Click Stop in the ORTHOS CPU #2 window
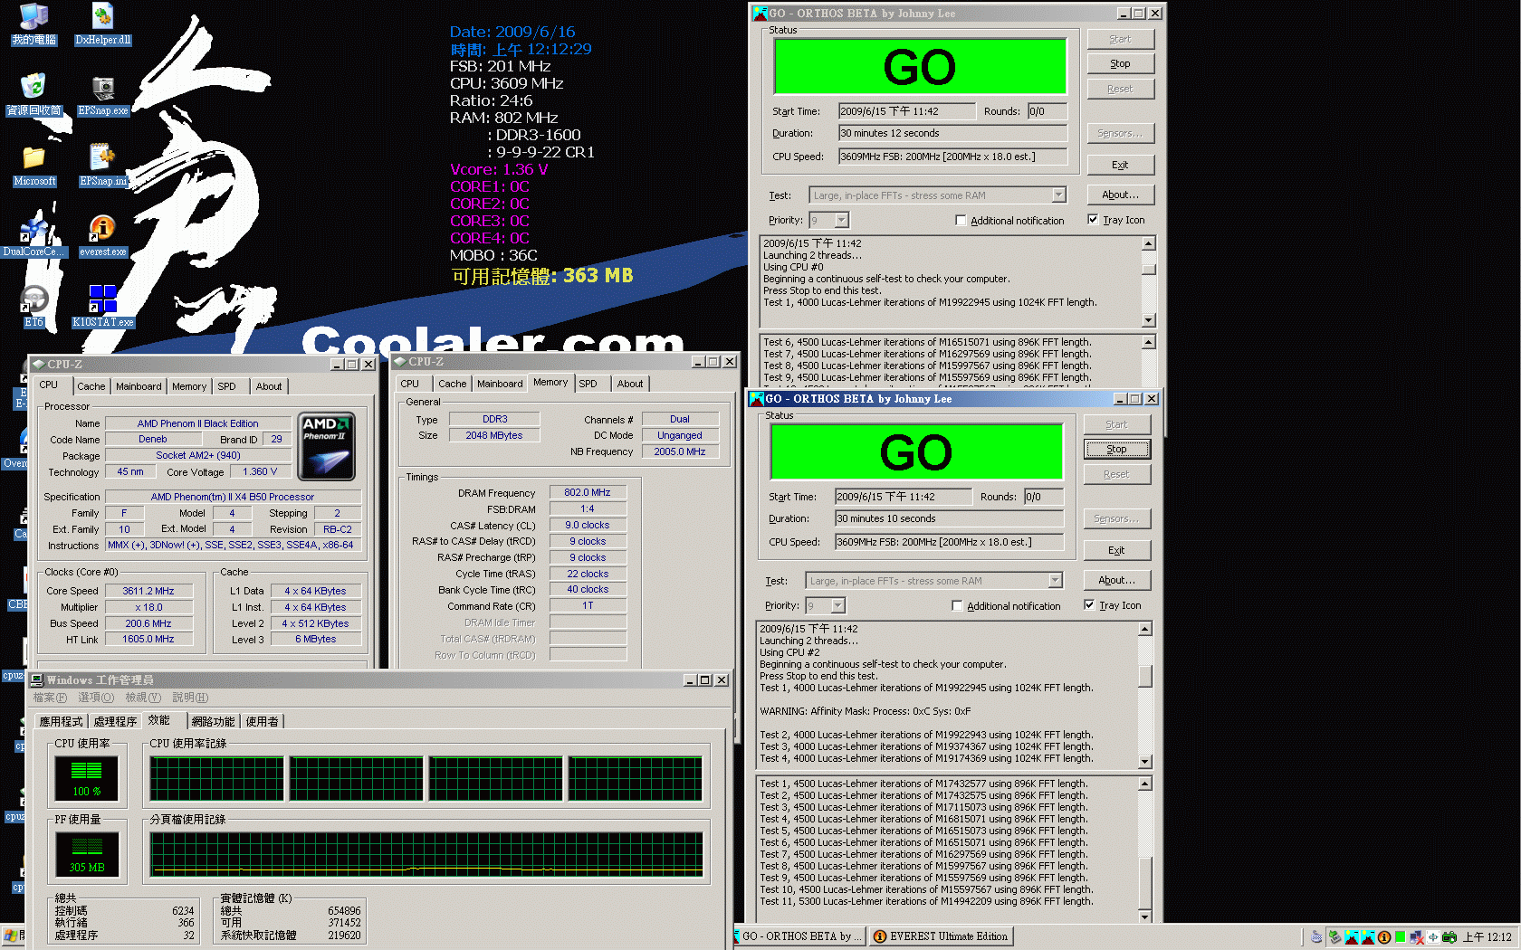The width and height of the screenshot is (1521, 950). coord(1116,449)
